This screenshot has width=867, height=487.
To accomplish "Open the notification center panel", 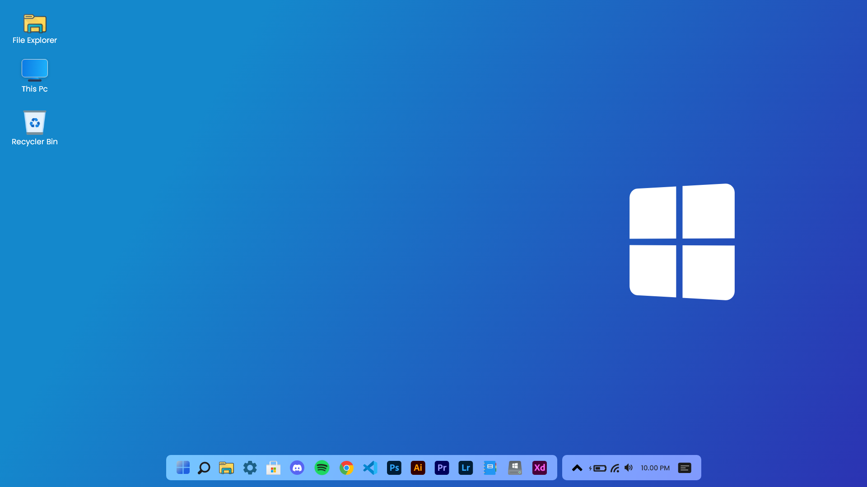I will [684, 468].
